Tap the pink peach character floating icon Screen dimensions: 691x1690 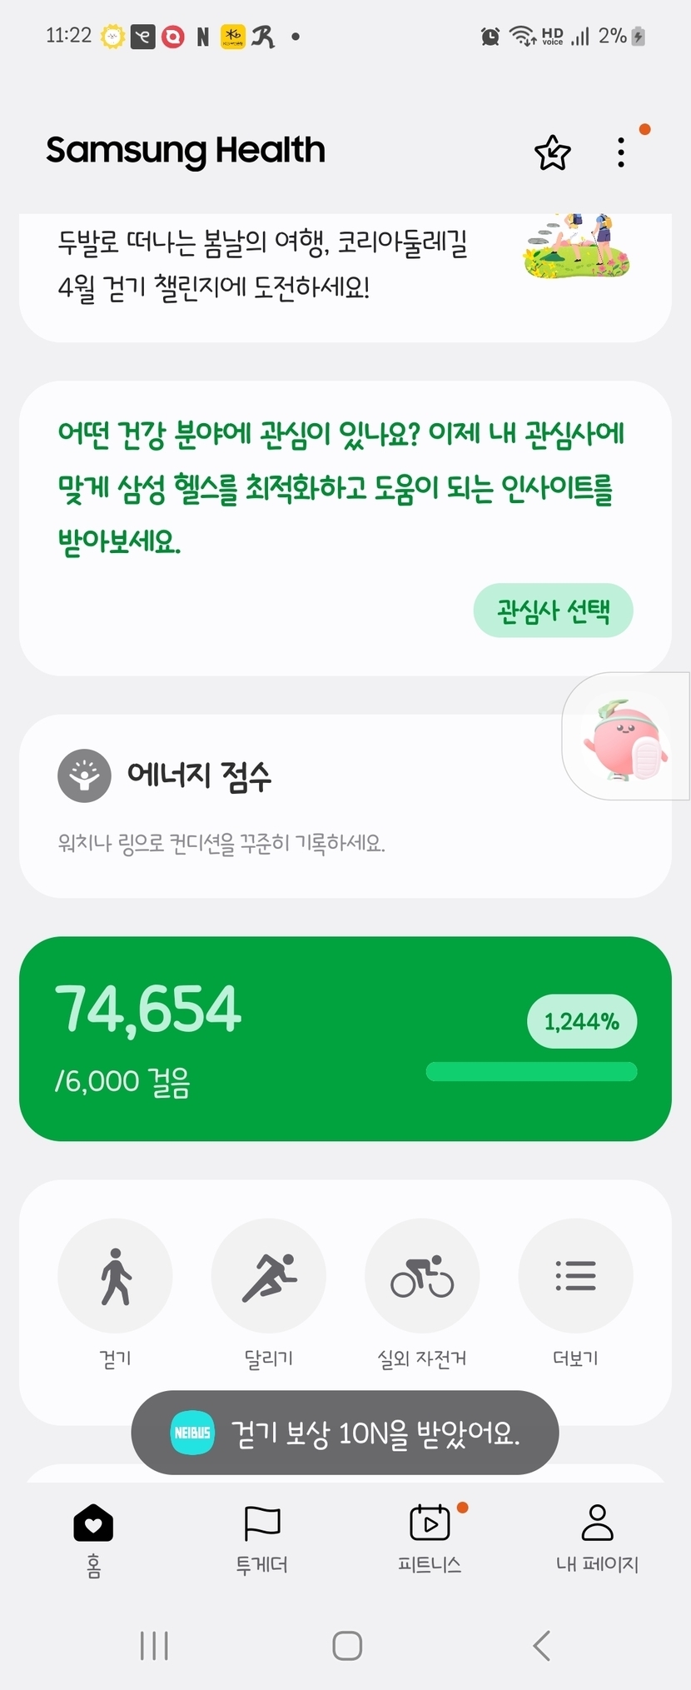coord(626,738)
